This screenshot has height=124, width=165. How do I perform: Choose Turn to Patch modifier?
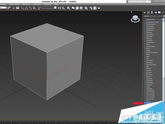pos(150,97)
